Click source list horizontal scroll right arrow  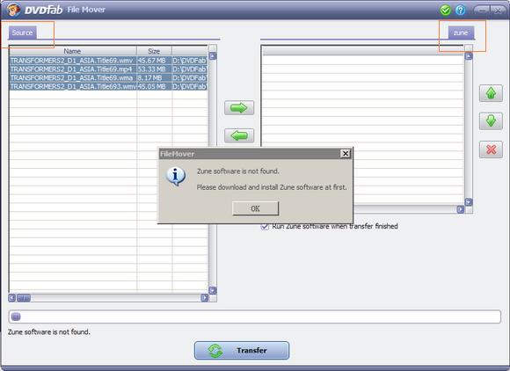coord(204,298)
